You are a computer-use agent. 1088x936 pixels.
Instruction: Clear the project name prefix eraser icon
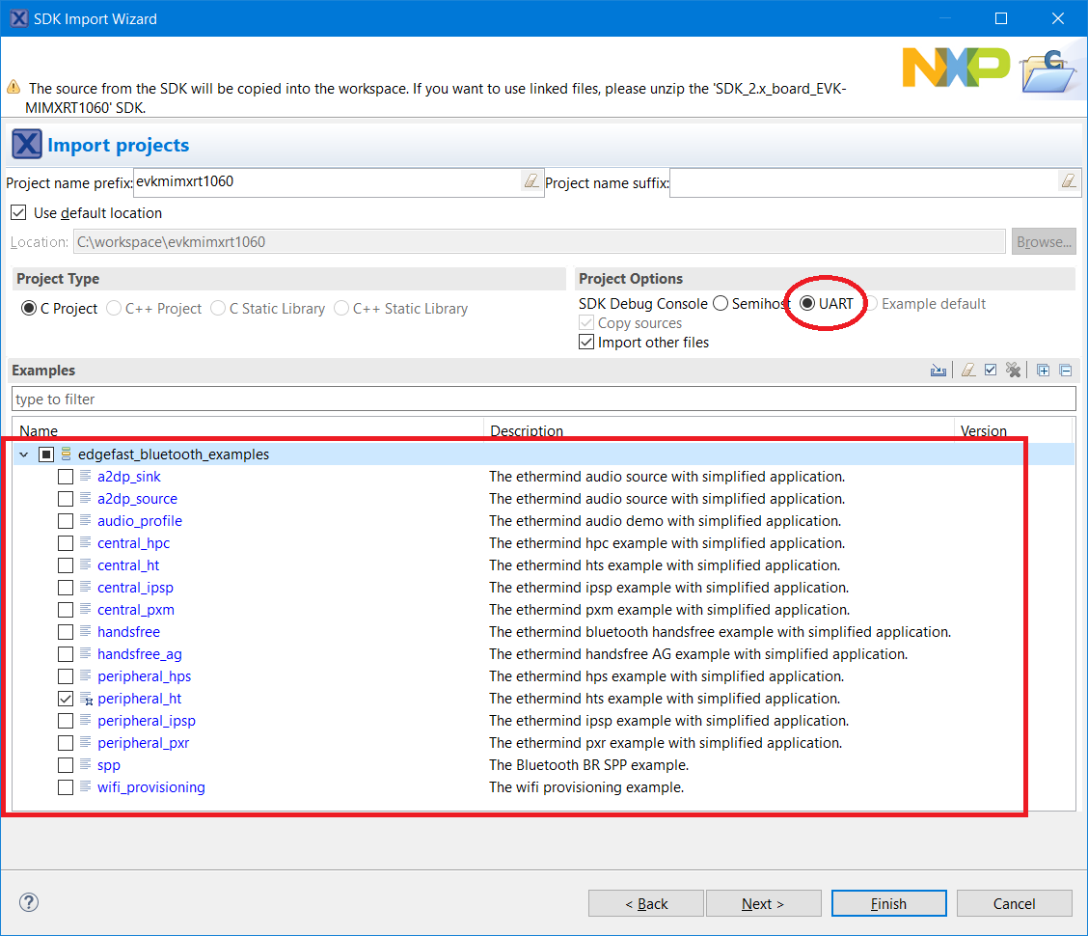click(531, 181)
